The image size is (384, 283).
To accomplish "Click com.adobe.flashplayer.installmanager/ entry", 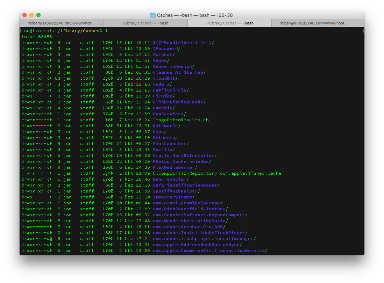I will click(204, 239).
